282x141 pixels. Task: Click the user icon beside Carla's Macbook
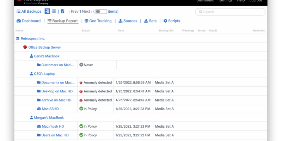(x=31, y=56)
